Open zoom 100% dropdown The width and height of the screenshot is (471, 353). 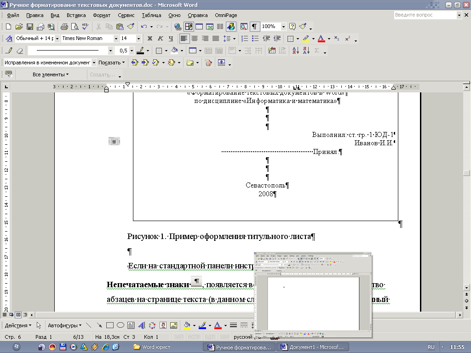(x=283, y=27)
